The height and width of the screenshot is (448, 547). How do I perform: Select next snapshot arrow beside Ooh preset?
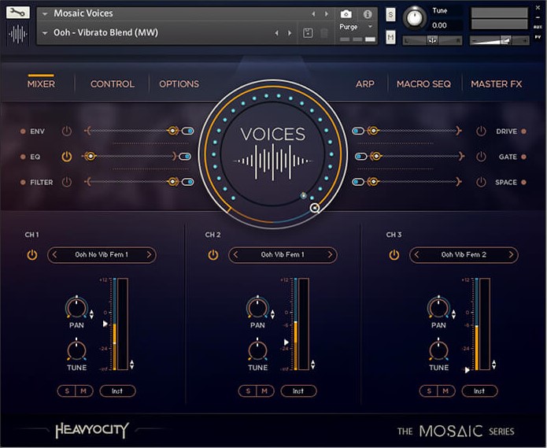coord(290,33)
